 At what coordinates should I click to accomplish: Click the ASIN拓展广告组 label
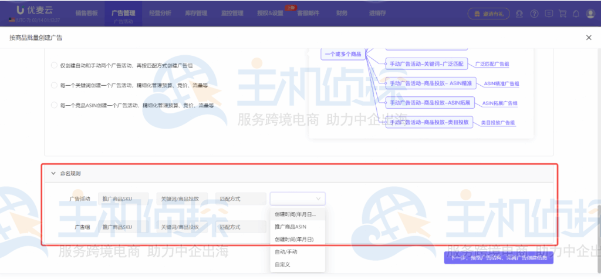point(500,103)
